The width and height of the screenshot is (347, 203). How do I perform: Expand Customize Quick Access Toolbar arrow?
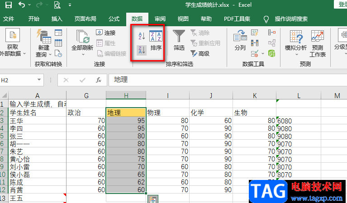[70, 5]
